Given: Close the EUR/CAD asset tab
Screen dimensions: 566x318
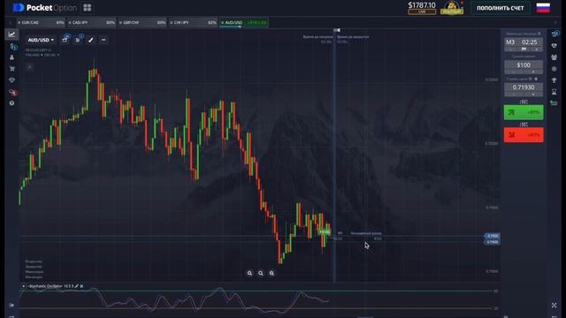Looking at the screenshot, I should (x=19, y=23).
